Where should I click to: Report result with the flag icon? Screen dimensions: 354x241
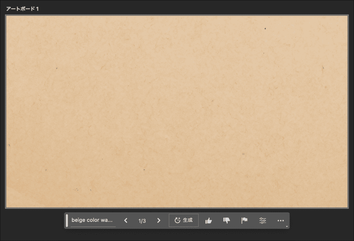(x=244, y=220)
